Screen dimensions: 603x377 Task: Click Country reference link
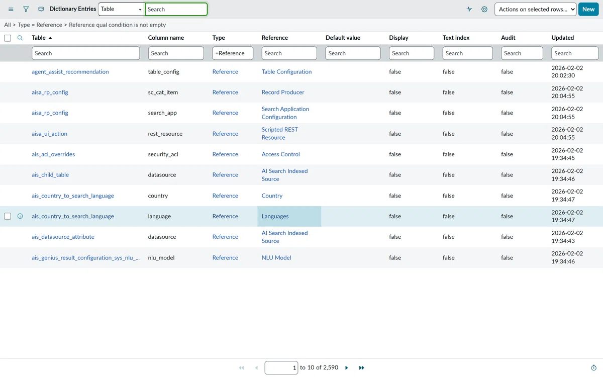(272, 196)
